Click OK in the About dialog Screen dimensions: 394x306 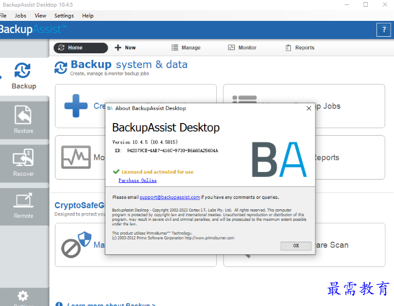[x=296, y=246]
